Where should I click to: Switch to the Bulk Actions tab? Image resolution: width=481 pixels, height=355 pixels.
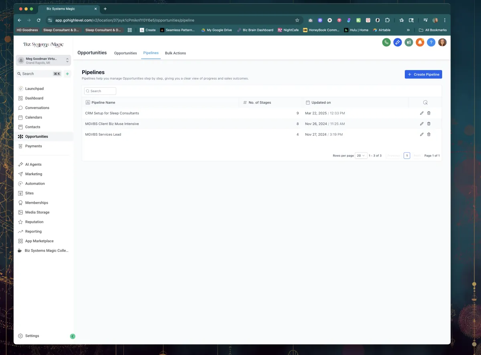click(176, 53)
